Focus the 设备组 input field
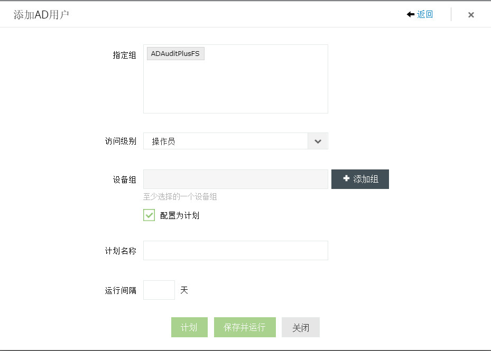 pyautogui.click(x=235, y=179)
